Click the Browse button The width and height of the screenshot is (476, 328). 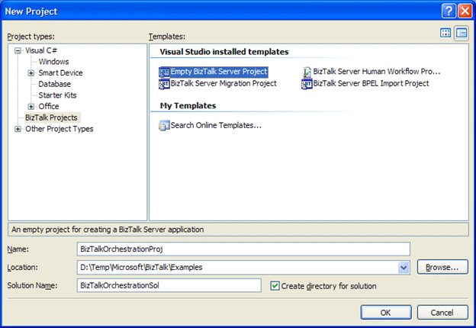pyautogui.click(x=442, y=267)
